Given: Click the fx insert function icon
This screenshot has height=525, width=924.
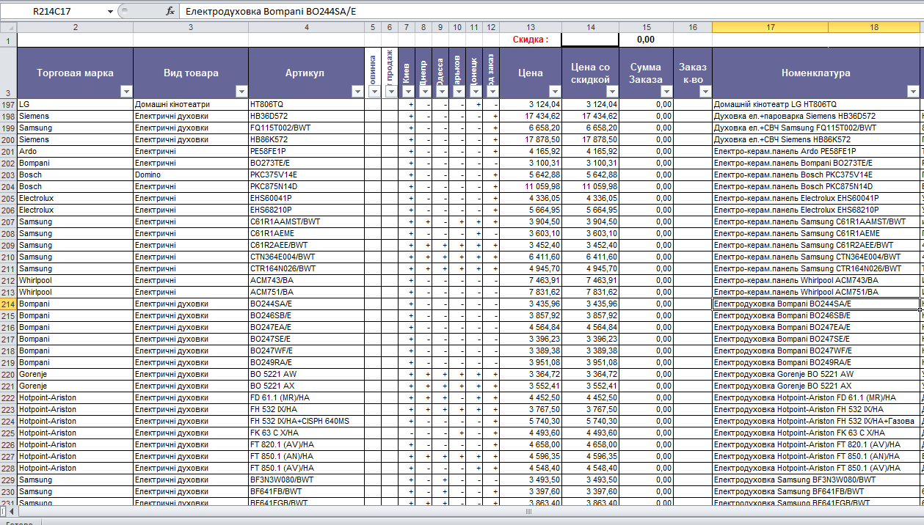Looking at the screenshot, I should pos(170,11).
